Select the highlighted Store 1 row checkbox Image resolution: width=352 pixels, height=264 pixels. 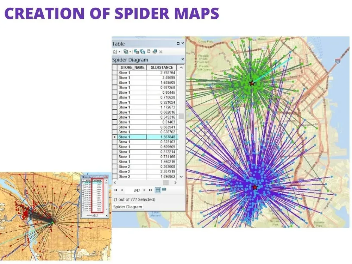[115, 137]
